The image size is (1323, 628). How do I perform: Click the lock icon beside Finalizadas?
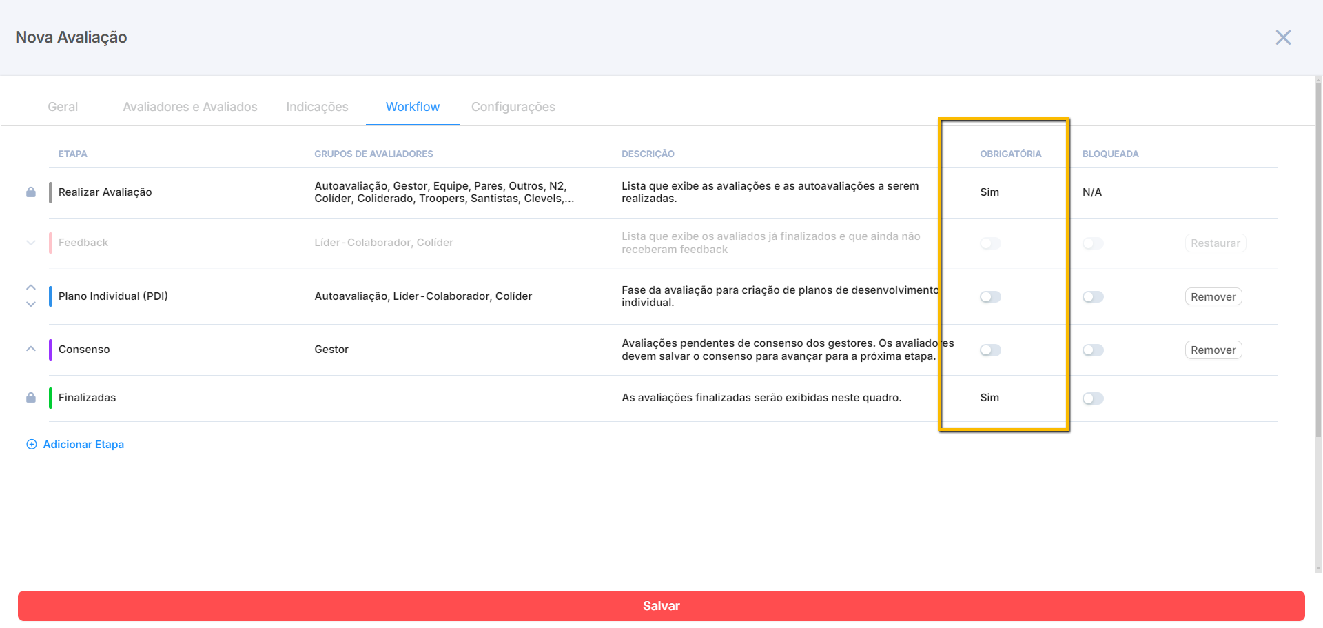coord(31,398)
